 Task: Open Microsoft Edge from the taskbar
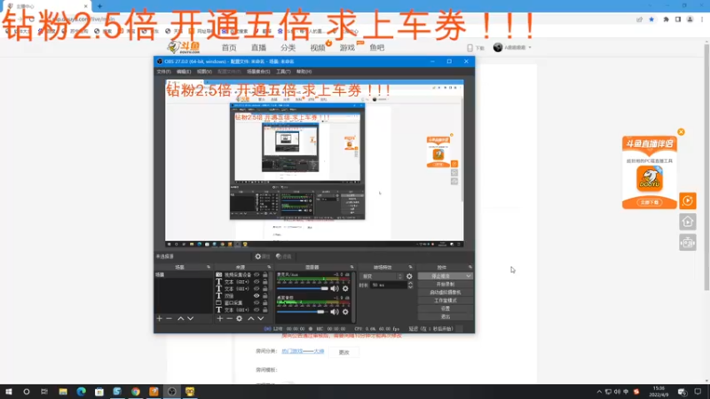click(81, 392)
